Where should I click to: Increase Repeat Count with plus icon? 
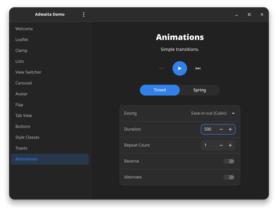pos(230,145)
